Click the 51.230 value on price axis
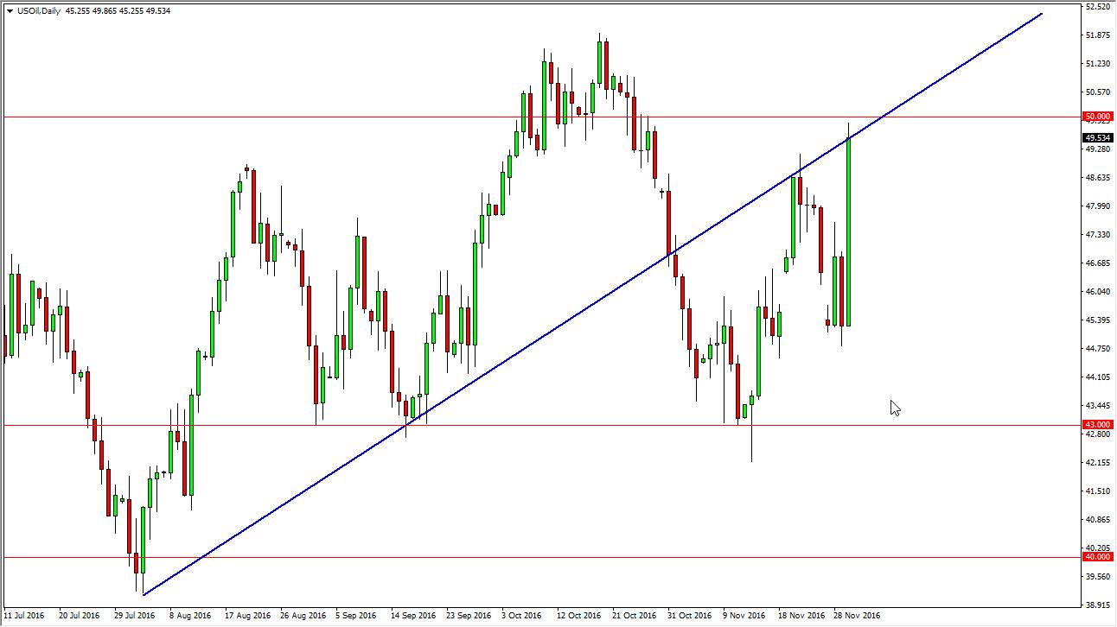This screenshot has width=1117, height=627. pos(1097,64)
